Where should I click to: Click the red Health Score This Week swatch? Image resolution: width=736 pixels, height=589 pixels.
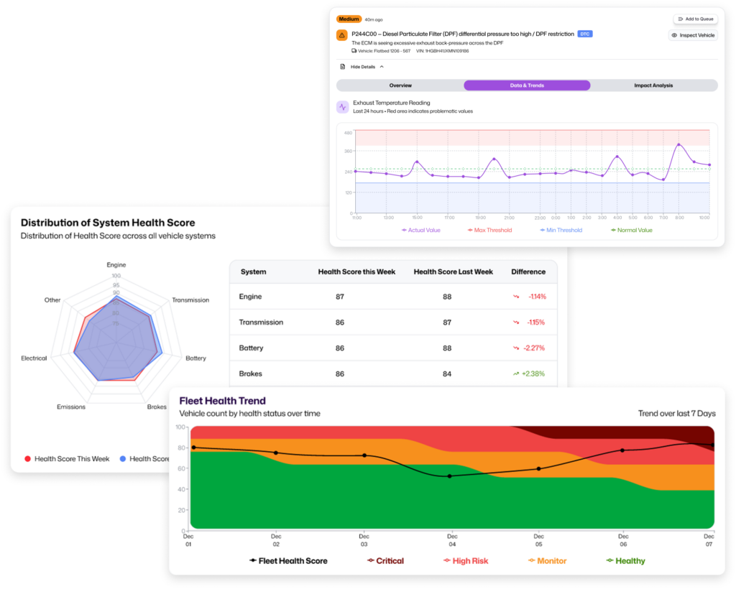click(28, 459)
